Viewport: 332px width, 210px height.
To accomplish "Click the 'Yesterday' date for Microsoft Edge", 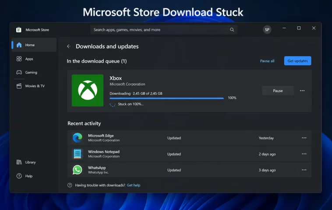I will pyautogui.click(x=266, y=138).
